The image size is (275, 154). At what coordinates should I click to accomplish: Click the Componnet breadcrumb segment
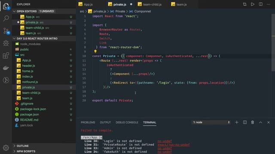click(142, 12)
